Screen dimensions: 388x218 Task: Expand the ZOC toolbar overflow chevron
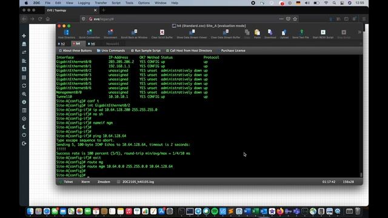click(360, 32)
